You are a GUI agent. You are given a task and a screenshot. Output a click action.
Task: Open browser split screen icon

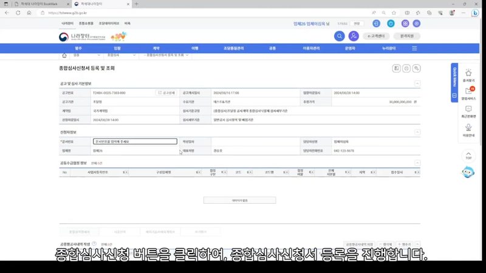click(x=407, y=13)
